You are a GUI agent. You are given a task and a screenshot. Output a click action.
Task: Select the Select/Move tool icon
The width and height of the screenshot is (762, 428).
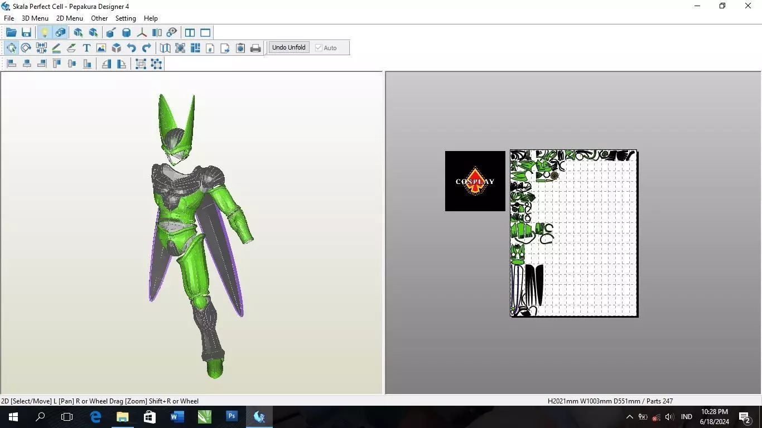tap(11, 48)
